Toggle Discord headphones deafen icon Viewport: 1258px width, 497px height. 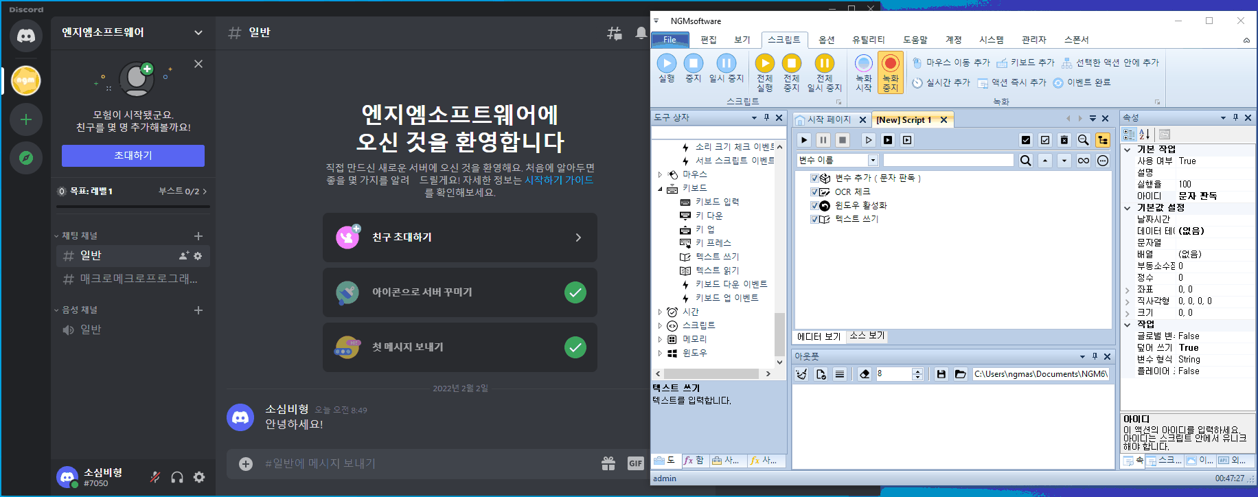click(x=177, y=477)
